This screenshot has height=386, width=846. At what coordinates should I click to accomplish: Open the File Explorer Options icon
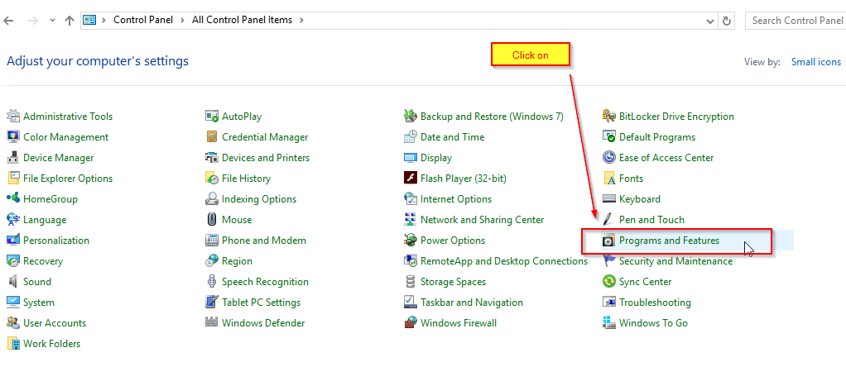tap(13, 179)
